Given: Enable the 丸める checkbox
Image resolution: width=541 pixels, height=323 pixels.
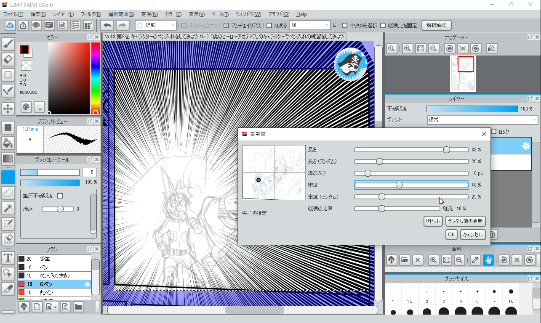Looking at the screenshot, I should click(x=269, y=25).
